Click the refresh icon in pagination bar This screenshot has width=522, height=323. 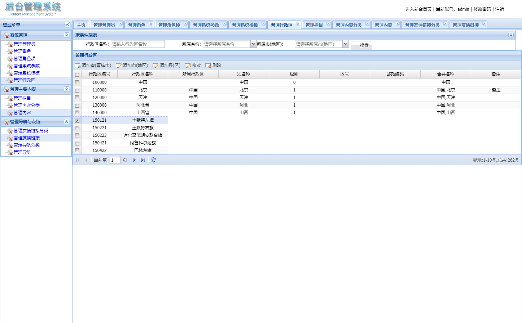[153, 160]
